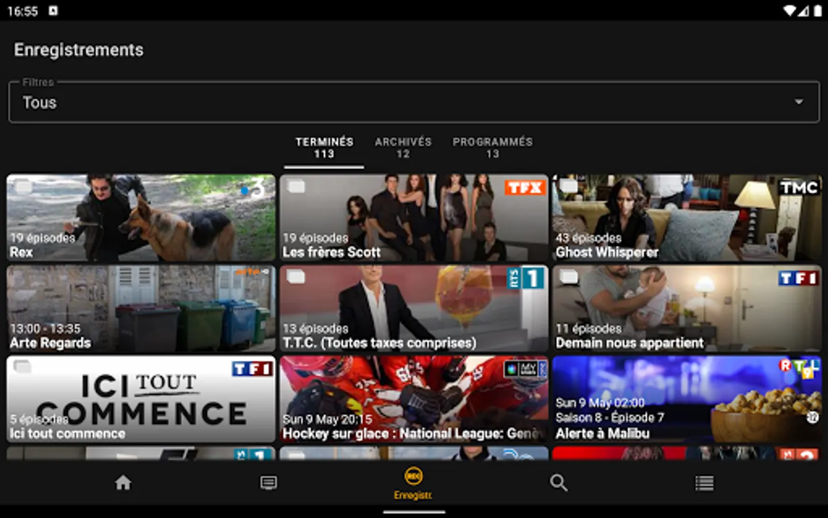The height and width of the screenshot is (518, 828).
Task: Click the RTS 1 channel logo on T.T.C.
Action: 526,278
